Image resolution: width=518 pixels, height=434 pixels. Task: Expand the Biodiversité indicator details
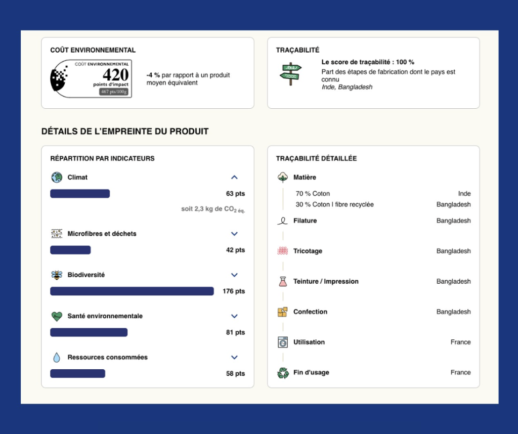pos(234,275)
